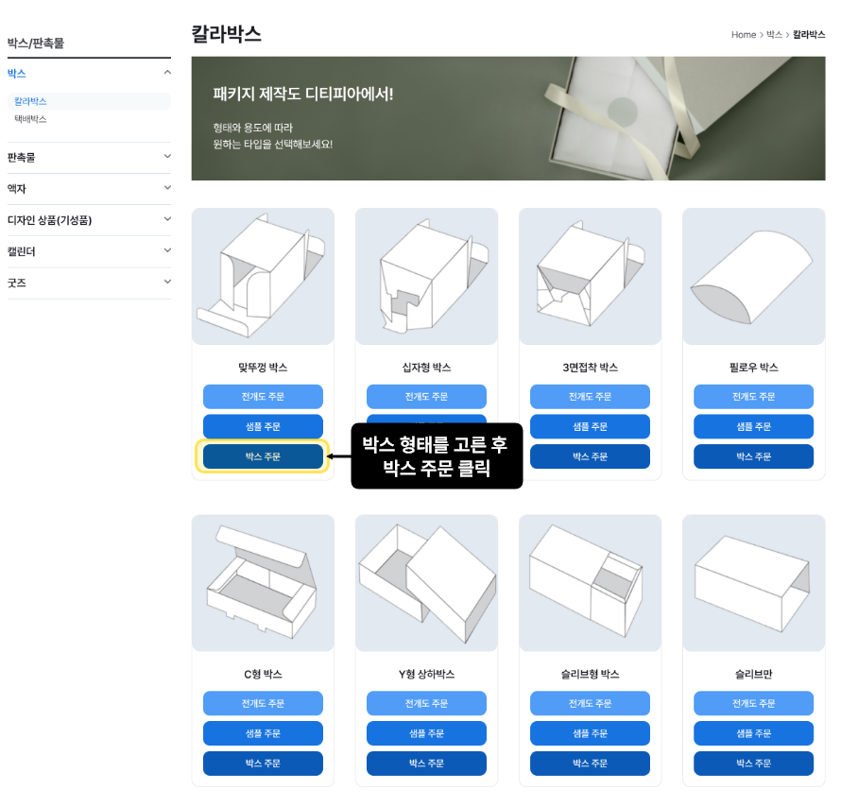Click the 3면접착 박스 product name

point(590,368)
